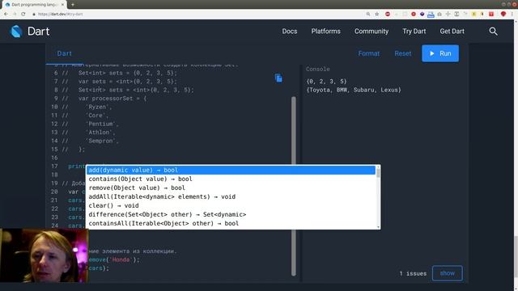Screen dimensions: 518x291
Task: Click the zoom magnifier in the address bar
Action: click(x=368, y=15)
